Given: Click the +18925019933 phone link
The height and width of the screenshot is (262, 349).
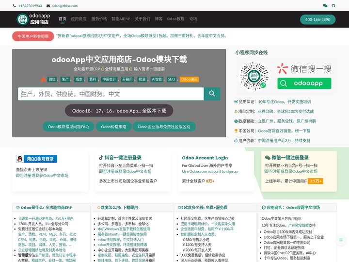Looking at the screenshot, I should (x=30, y=6).
